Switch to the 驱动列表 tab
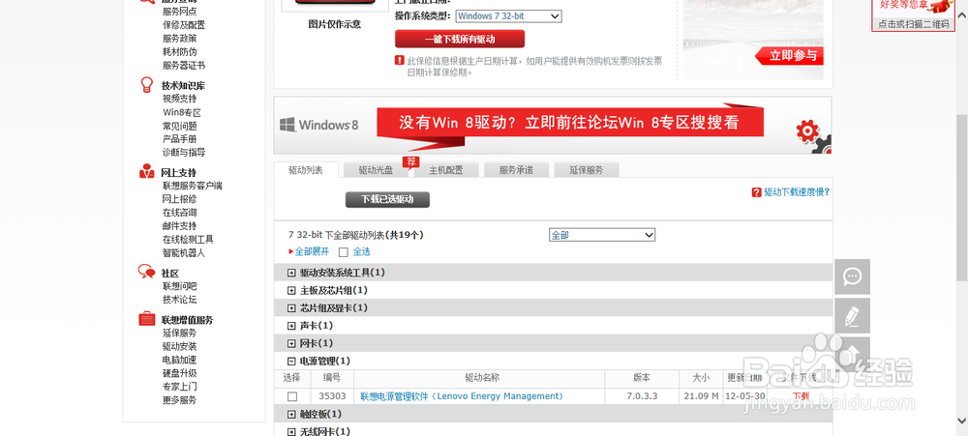This screenshot has width=968, height=436. 306,170
